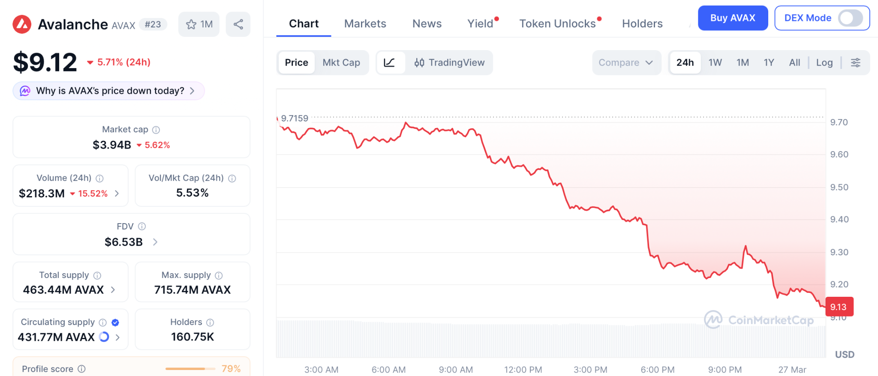Image resolution: width=878 pixels, height=376 pixels.
Task: Click the Buy AVAX button
Action: (732, 18)
